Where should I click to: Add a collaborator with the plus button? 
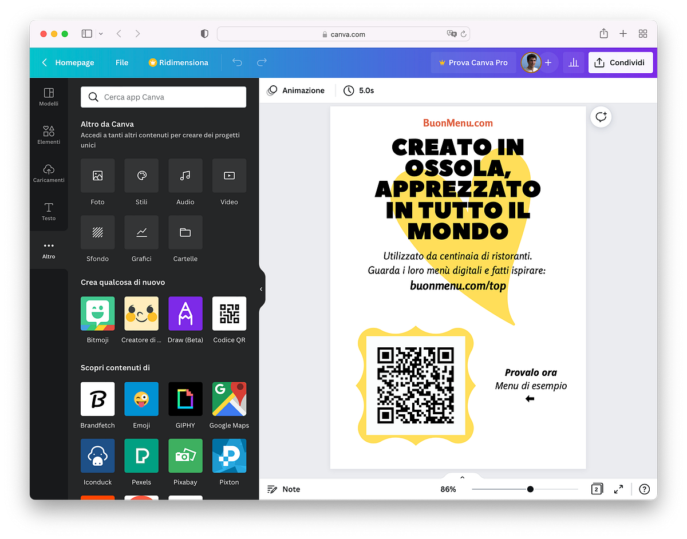pyautogui.click(x=548, y=62)
